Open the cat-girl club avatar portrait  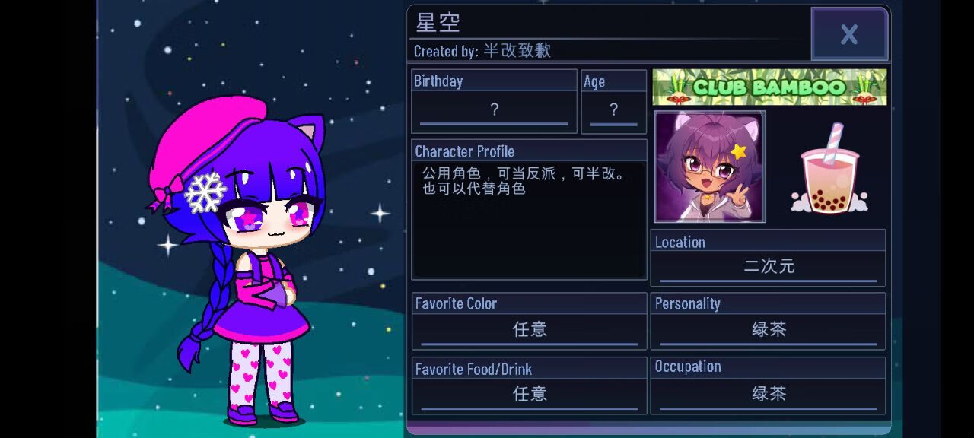[x=710, y=167]
